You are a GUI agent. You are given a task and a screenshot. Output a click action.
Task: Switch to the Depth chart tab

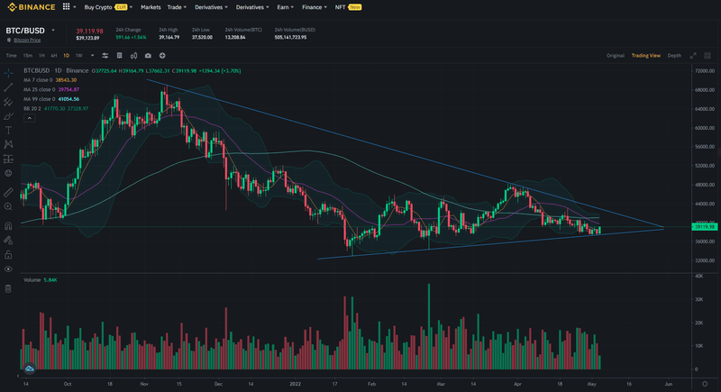(674, 55)
